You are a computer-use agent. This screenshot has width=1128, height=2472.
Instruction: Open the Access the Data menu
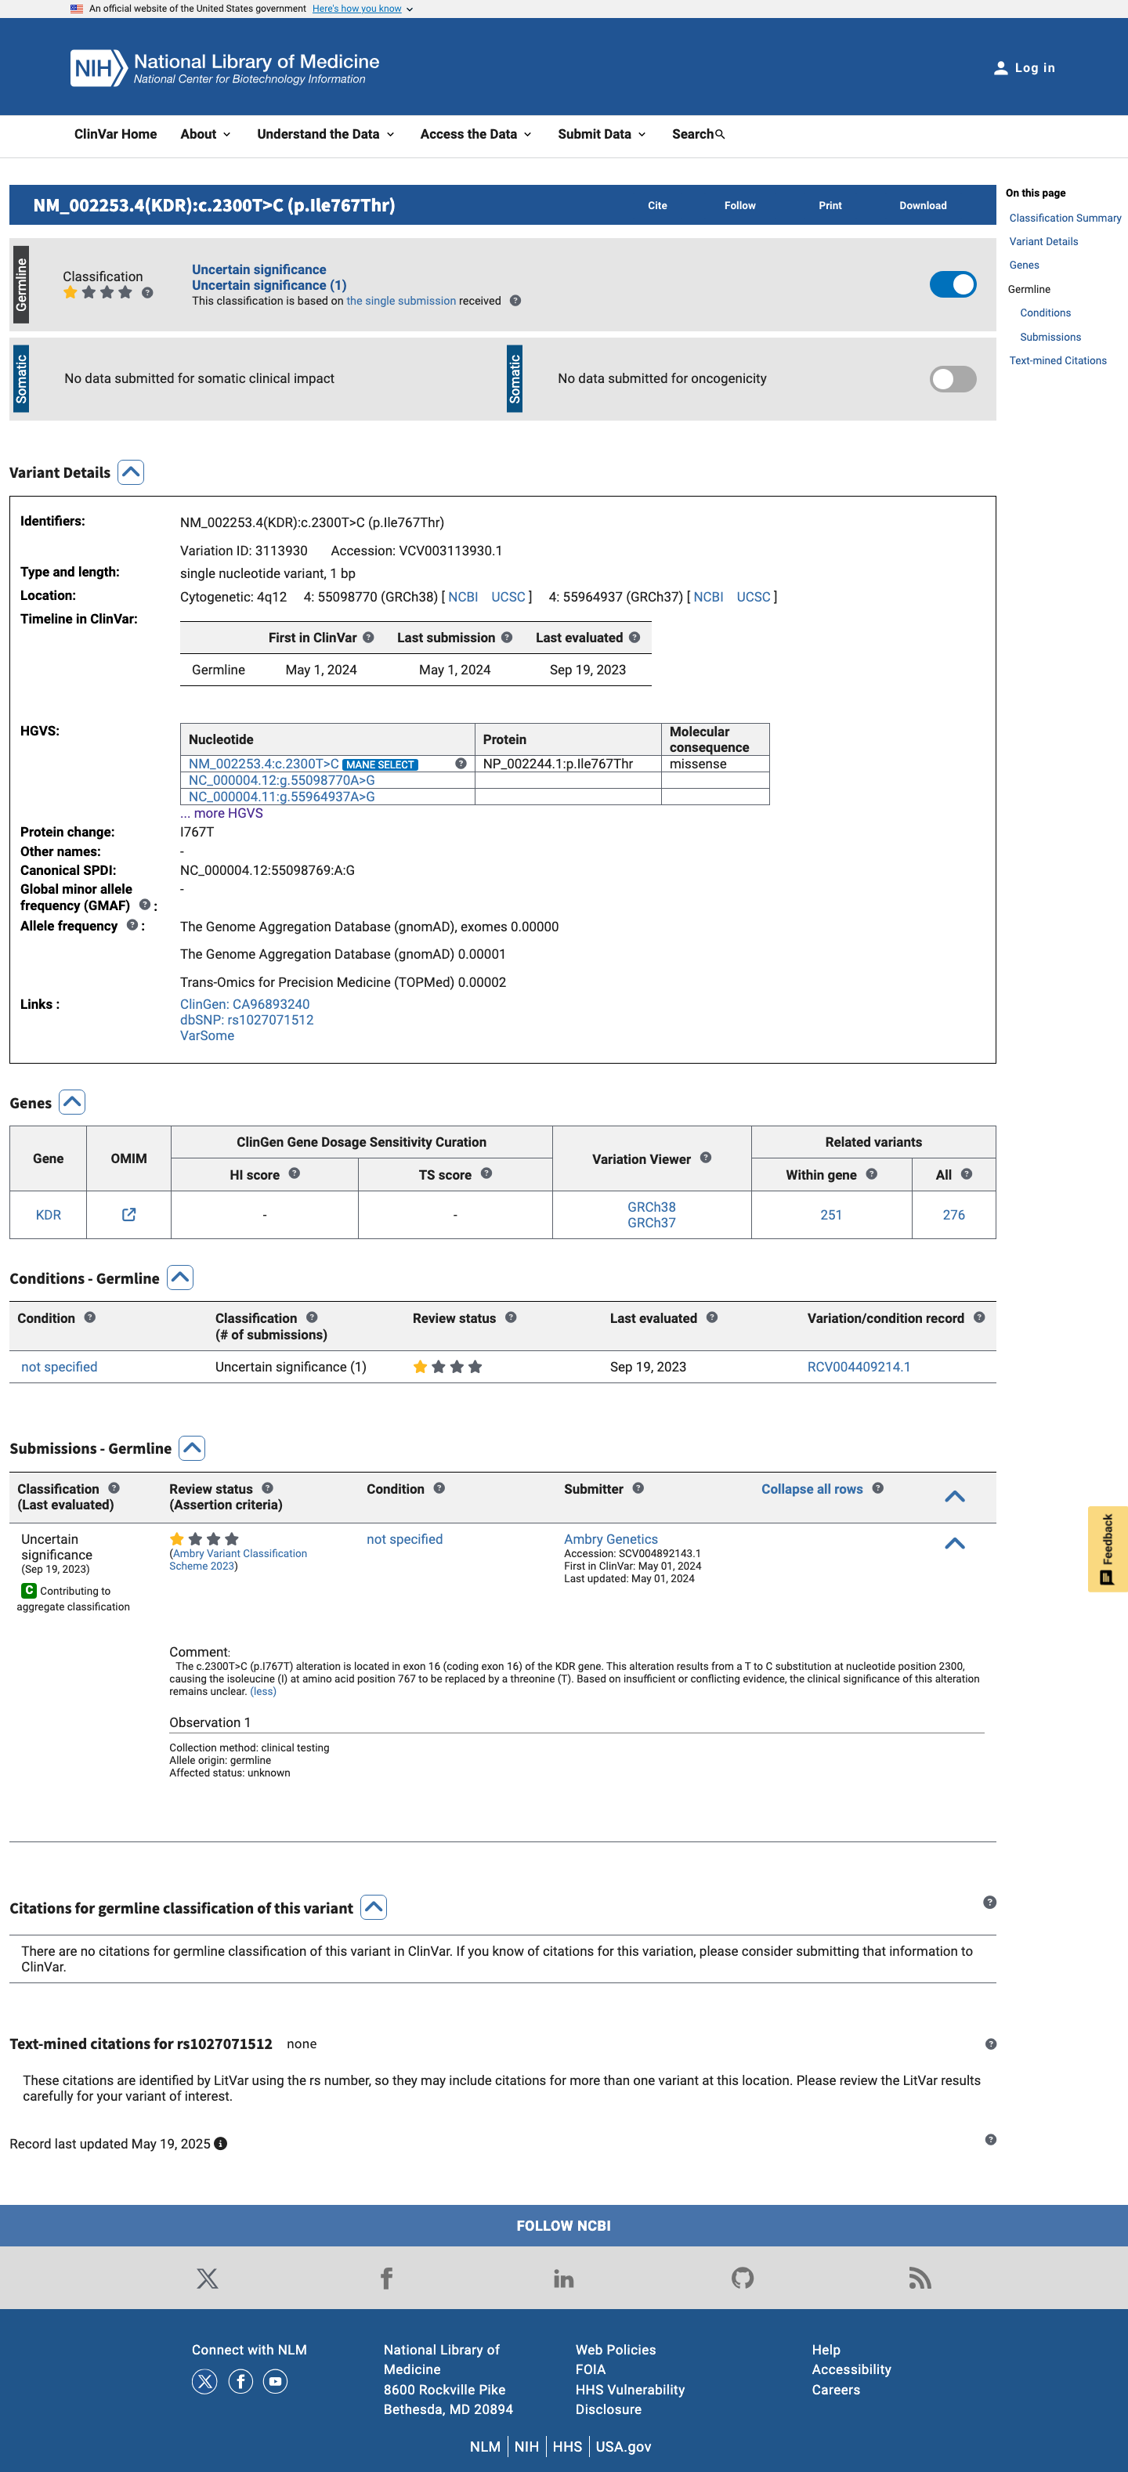click(475, 135)
